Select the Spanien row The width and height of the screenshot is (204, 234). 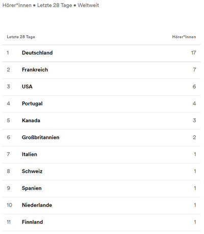(x=101, y=189)
